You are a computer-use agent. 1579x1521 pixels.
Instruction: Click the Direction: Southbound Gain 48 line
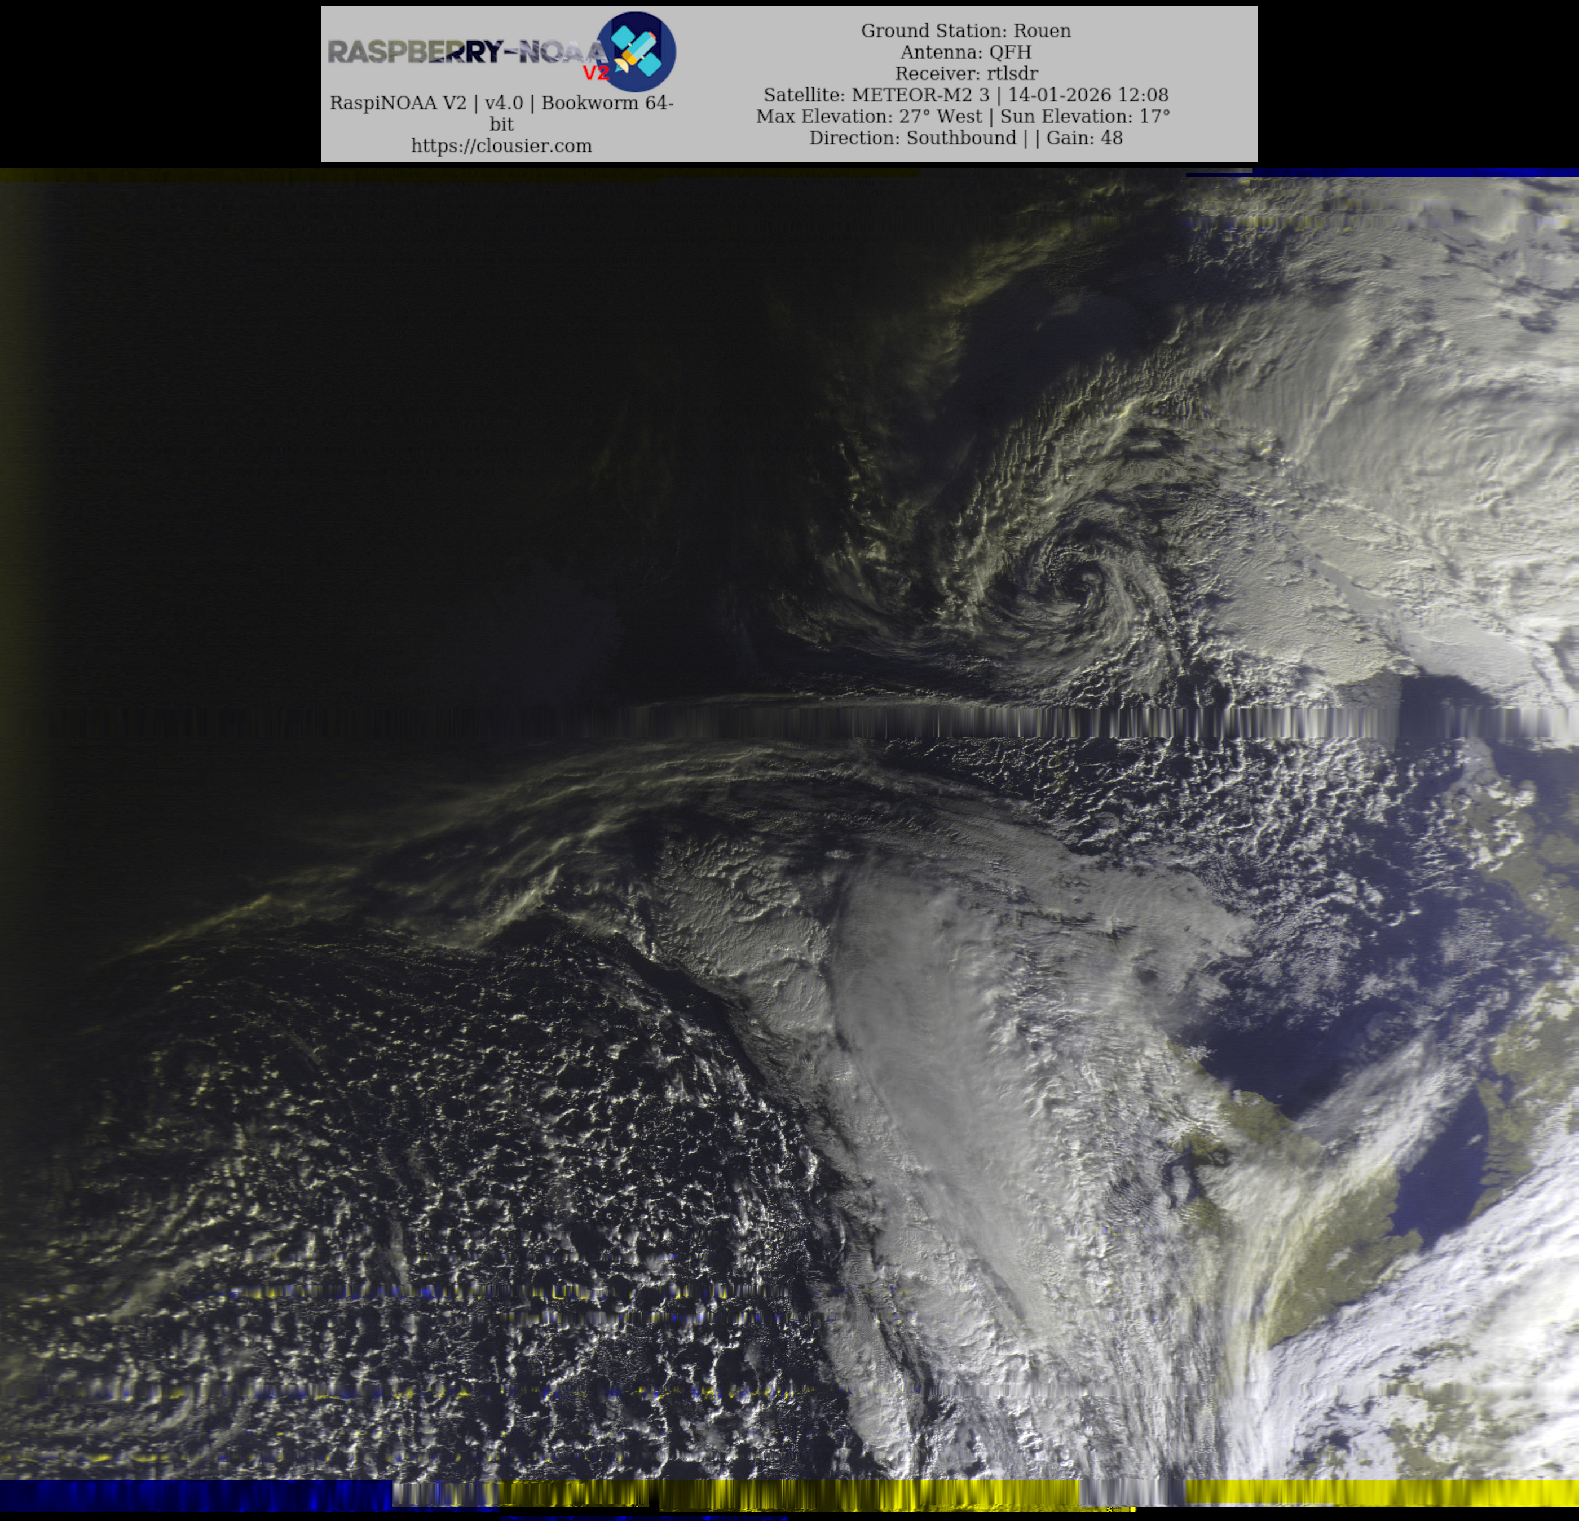pyautogui.click(x=965, y=138)
